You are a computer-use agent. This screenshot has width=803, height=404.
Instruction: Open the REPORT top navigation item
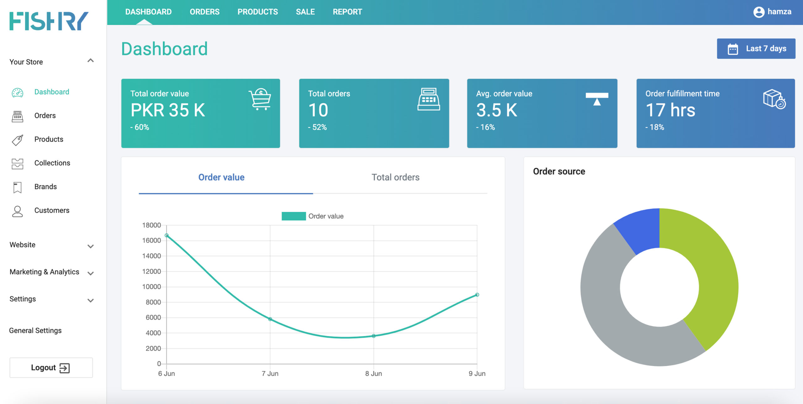pos(347,12)
